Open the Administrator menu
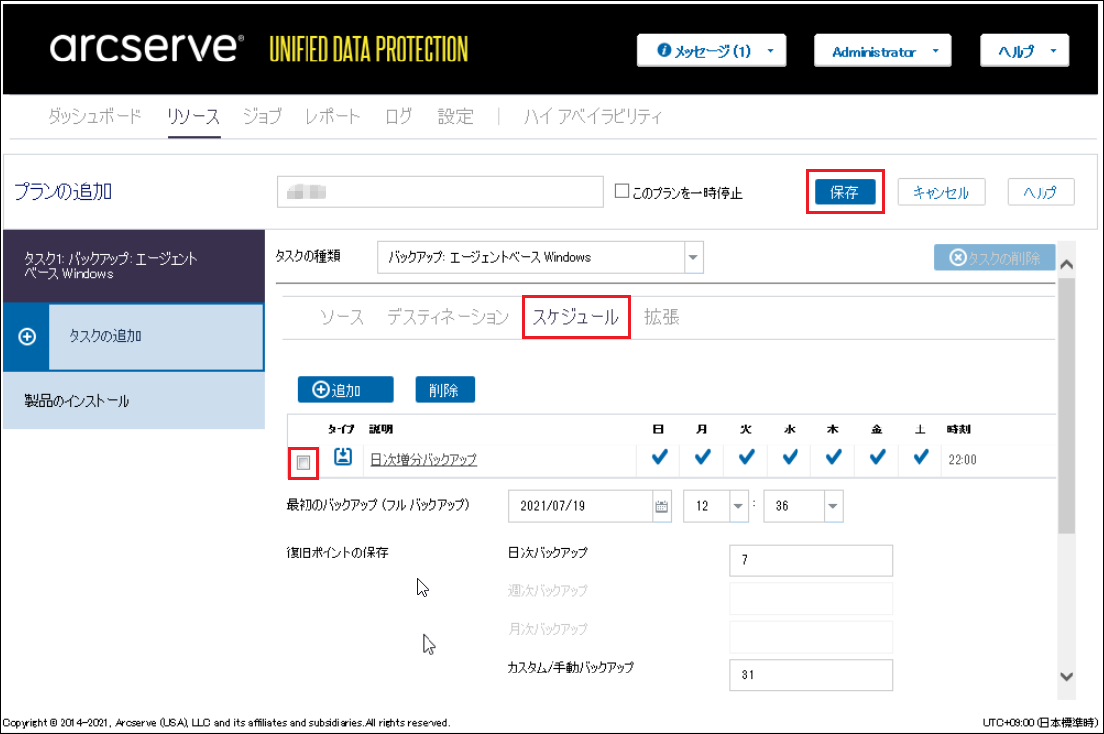Image resolution: width=1104 pixels, height=734 pixels. click(x=882, y=51)
